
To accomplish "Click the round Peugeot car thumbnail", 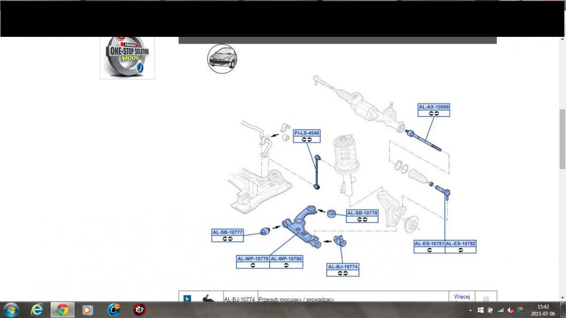I will coord(222,59).
